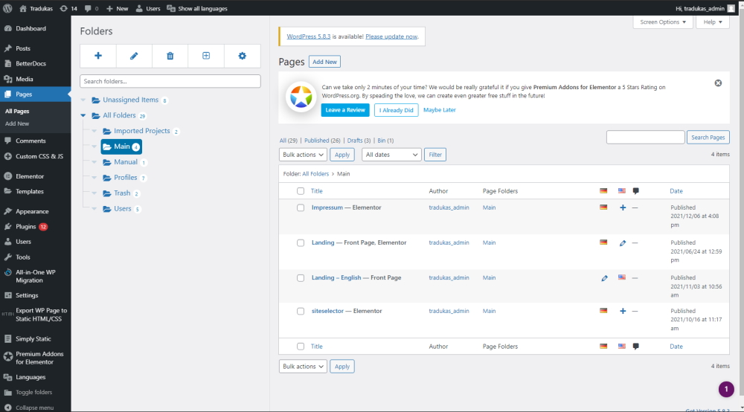Select the Trash folder in tree
744x412 pixels.
pos(122,193)
